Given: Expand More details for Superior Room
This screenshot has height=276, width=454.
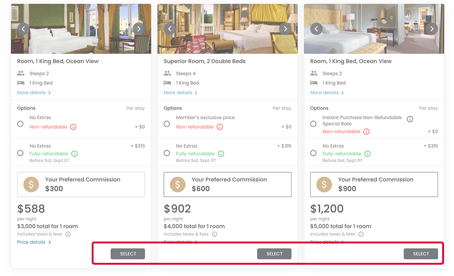Looking at the screenshot, I should pos(180,93).
